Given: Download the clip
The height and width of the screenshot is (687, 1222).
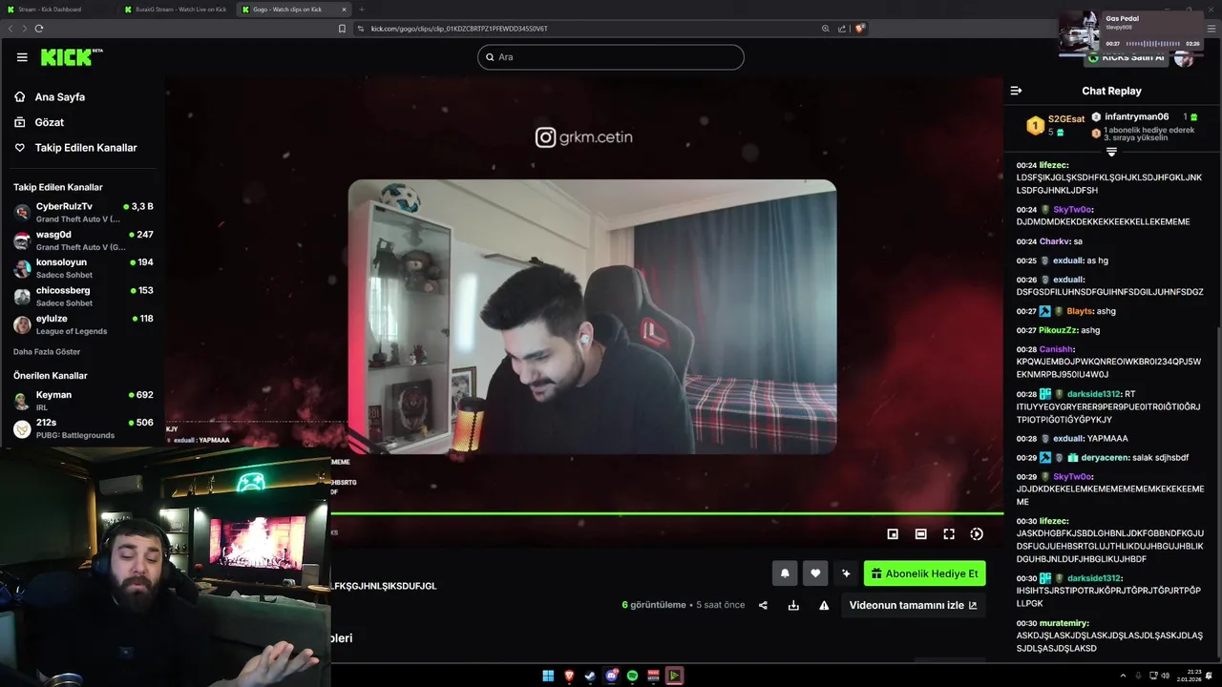Looking at the screenshot, I should pos(793,605).
